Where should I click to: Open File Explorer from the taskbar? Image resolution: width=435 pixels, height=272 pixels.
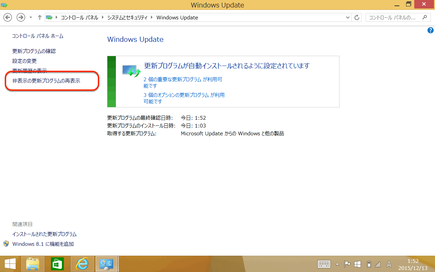[33, 264]
